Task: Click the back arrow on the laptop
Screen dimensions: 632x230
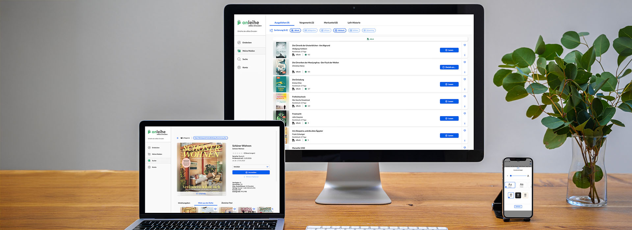Action: tap(178, 138)
